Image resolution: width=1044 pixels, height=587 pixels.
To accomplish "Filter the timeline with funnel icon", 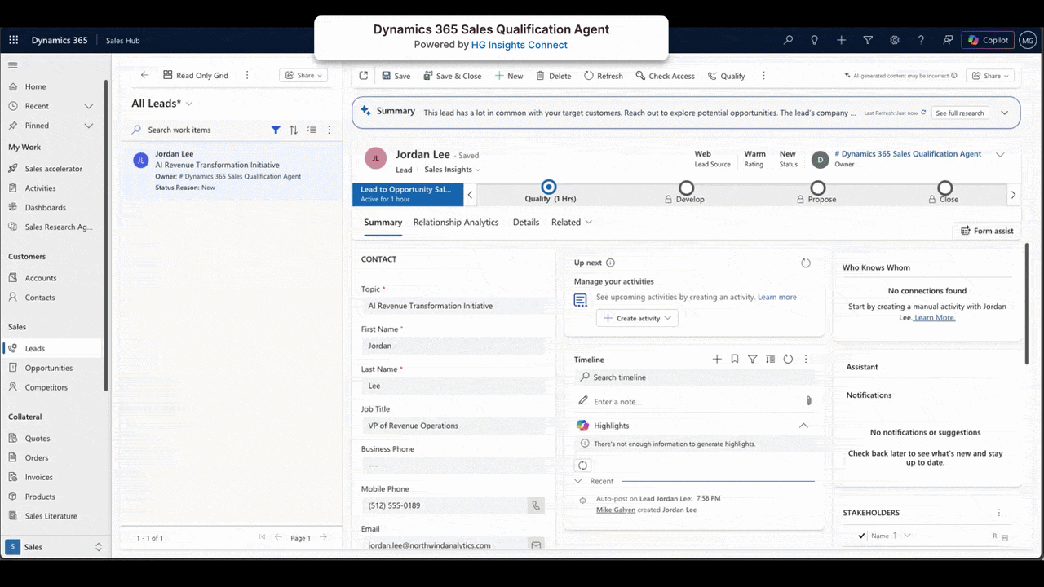I will point(753,359).
